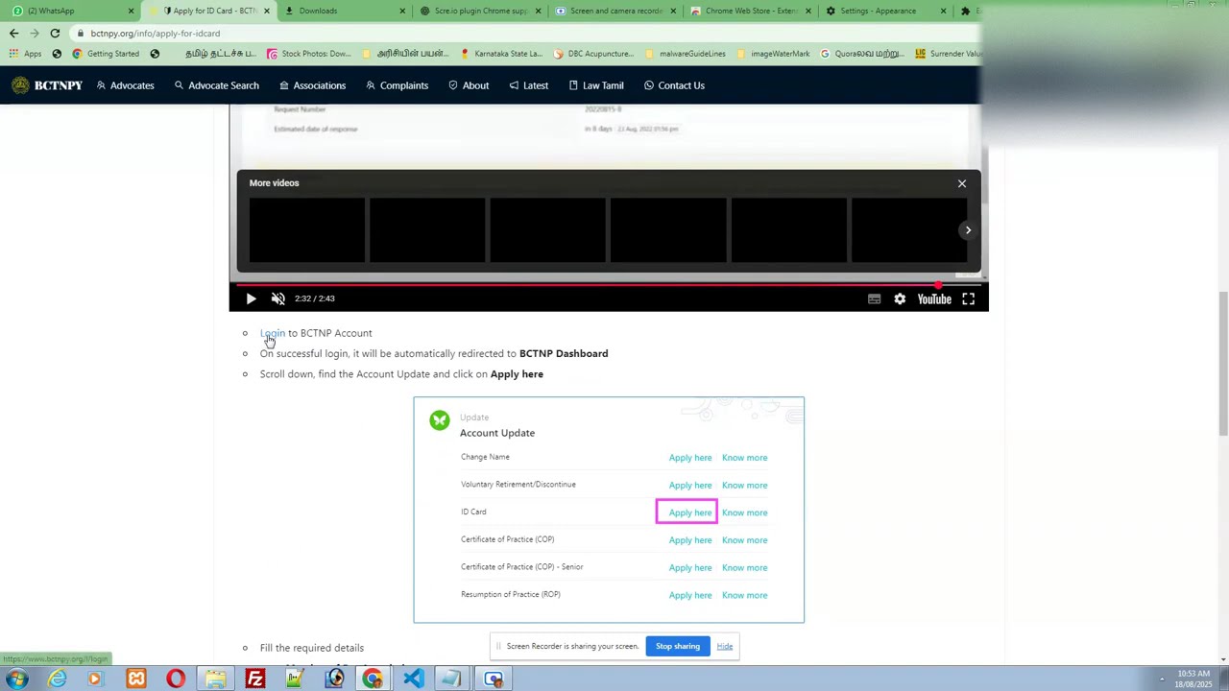
Task: Open Google Chrome taskbar icon
Action: point(373,679)
